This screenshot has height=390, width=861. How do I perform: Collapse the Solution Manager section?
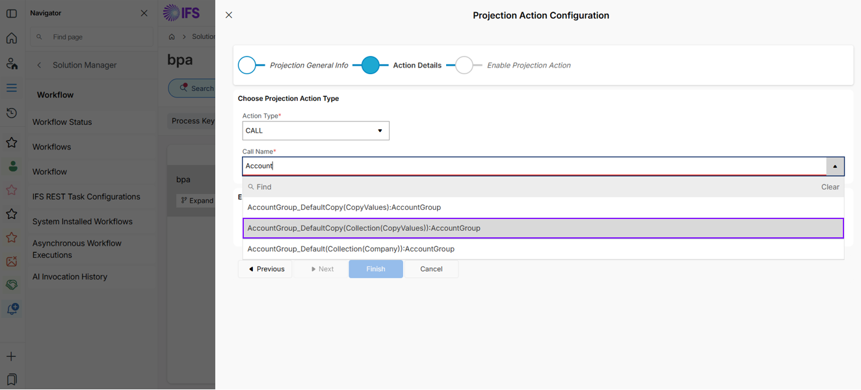point(38,65)
